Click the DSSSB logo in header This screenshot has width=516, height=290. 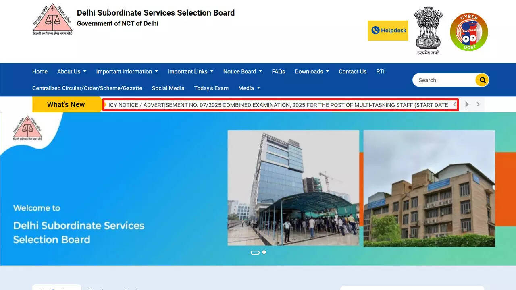pyautogui.click(x=52, y=19)
